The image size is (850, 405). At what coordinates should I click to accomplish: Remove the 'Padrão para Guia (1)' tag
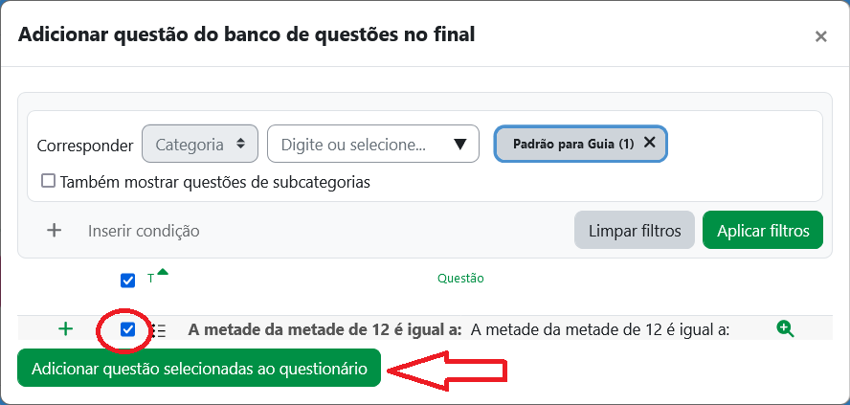pyautogui.click(x=650, y=143)
